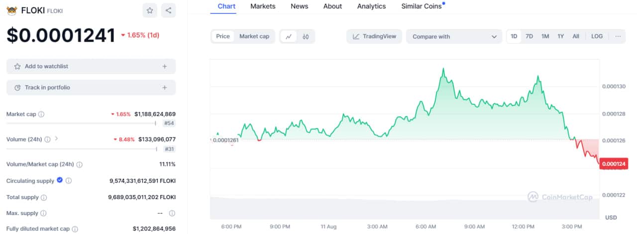Toggle Price chart mode

(x=223, y=36)
